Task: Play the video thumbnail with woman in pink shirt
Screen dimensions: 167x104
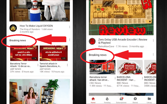Action: click(x=40, y=92)
